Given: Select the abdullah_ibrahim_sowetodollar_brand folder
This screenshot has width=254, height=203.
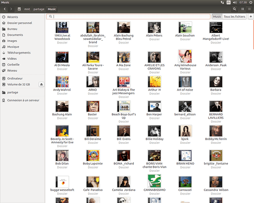Looking at the screenshot, I should click(93, 35).
